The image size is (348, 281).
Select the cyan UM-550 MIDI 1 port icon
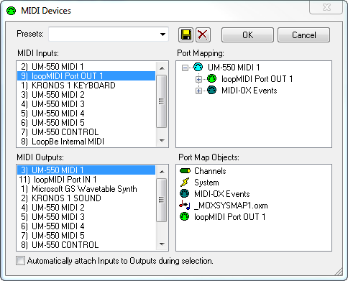(x=198, y=67)
